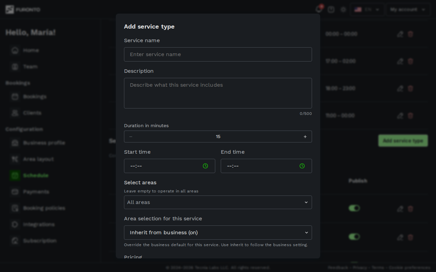Viewport: 436px width, 272px height.
Task: Click the Start time input
Action: tap(170, 166)
